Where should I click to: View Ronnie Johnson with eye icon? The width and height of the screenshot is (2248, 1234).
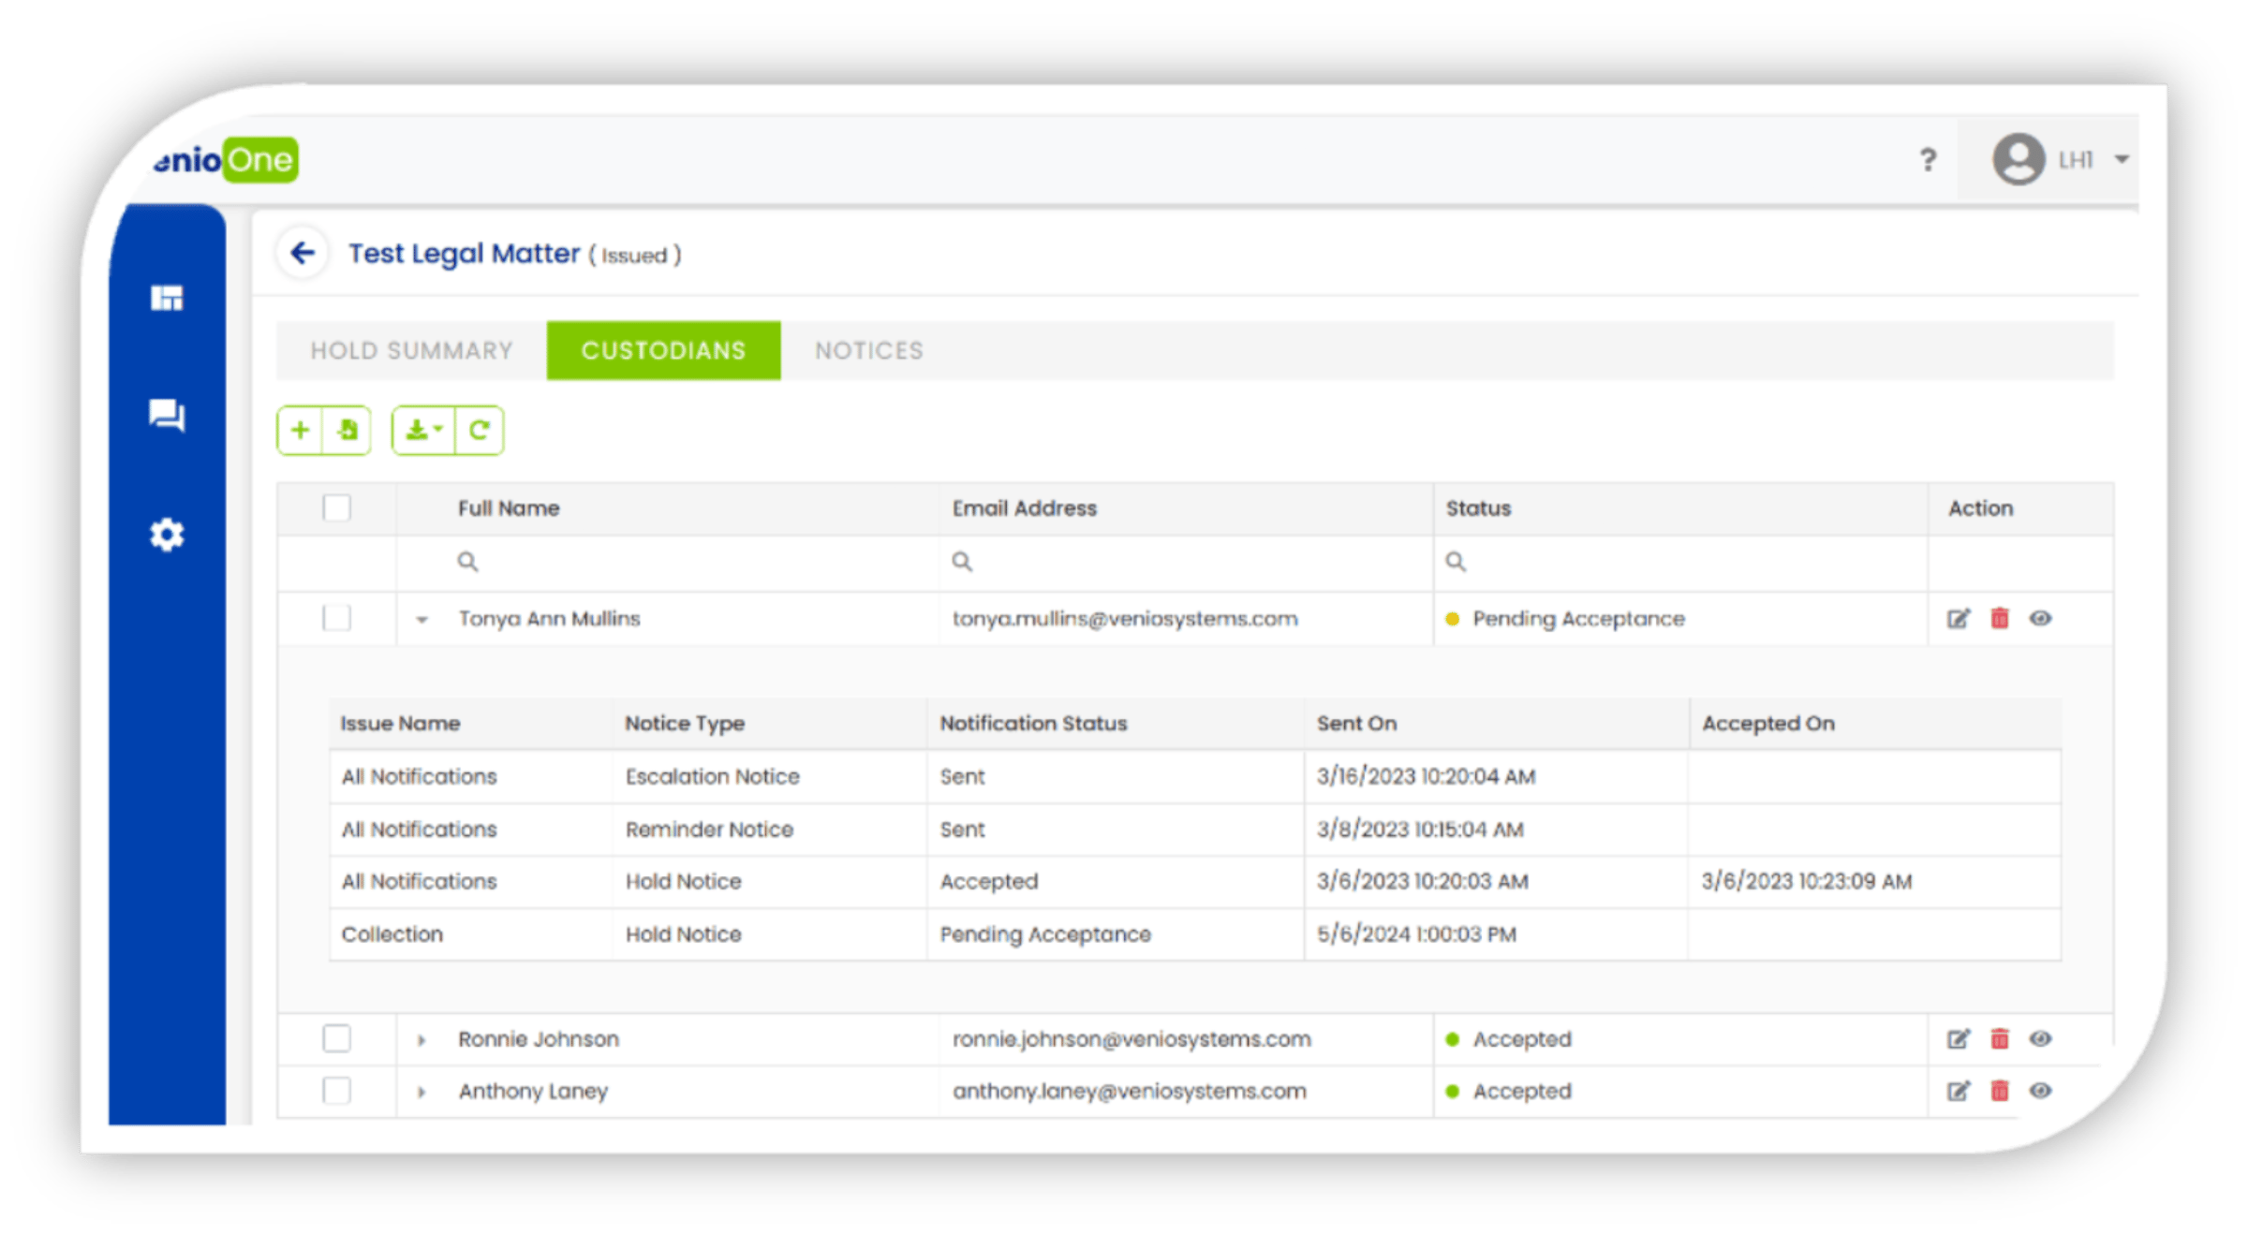coord(2041,1039)
